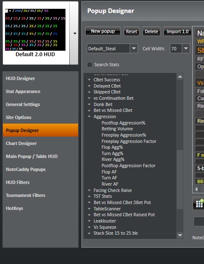Collapse the Aggression category
204x264 pixels.
click(89, 116)
